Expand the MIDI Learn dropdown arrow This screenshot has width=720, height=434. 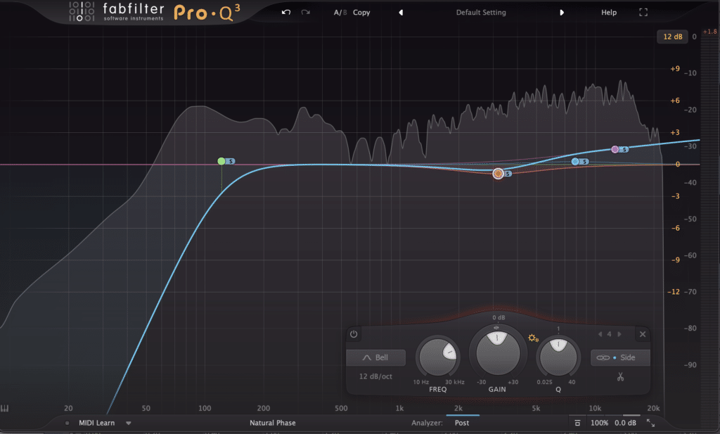pyautogui.click(x=129, y=423)
